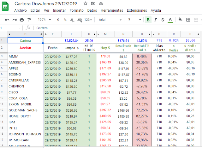Image resolution: width=202 pixels, height=148 pixels.
Task: Expand hidden columns left of column E
Action: 46,34
